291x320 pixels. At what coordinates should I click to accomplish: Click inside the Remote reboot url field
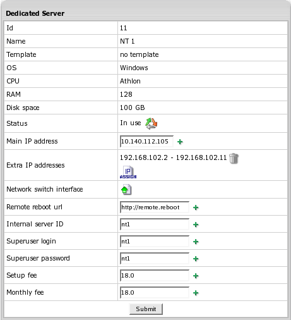coord(155,207)
